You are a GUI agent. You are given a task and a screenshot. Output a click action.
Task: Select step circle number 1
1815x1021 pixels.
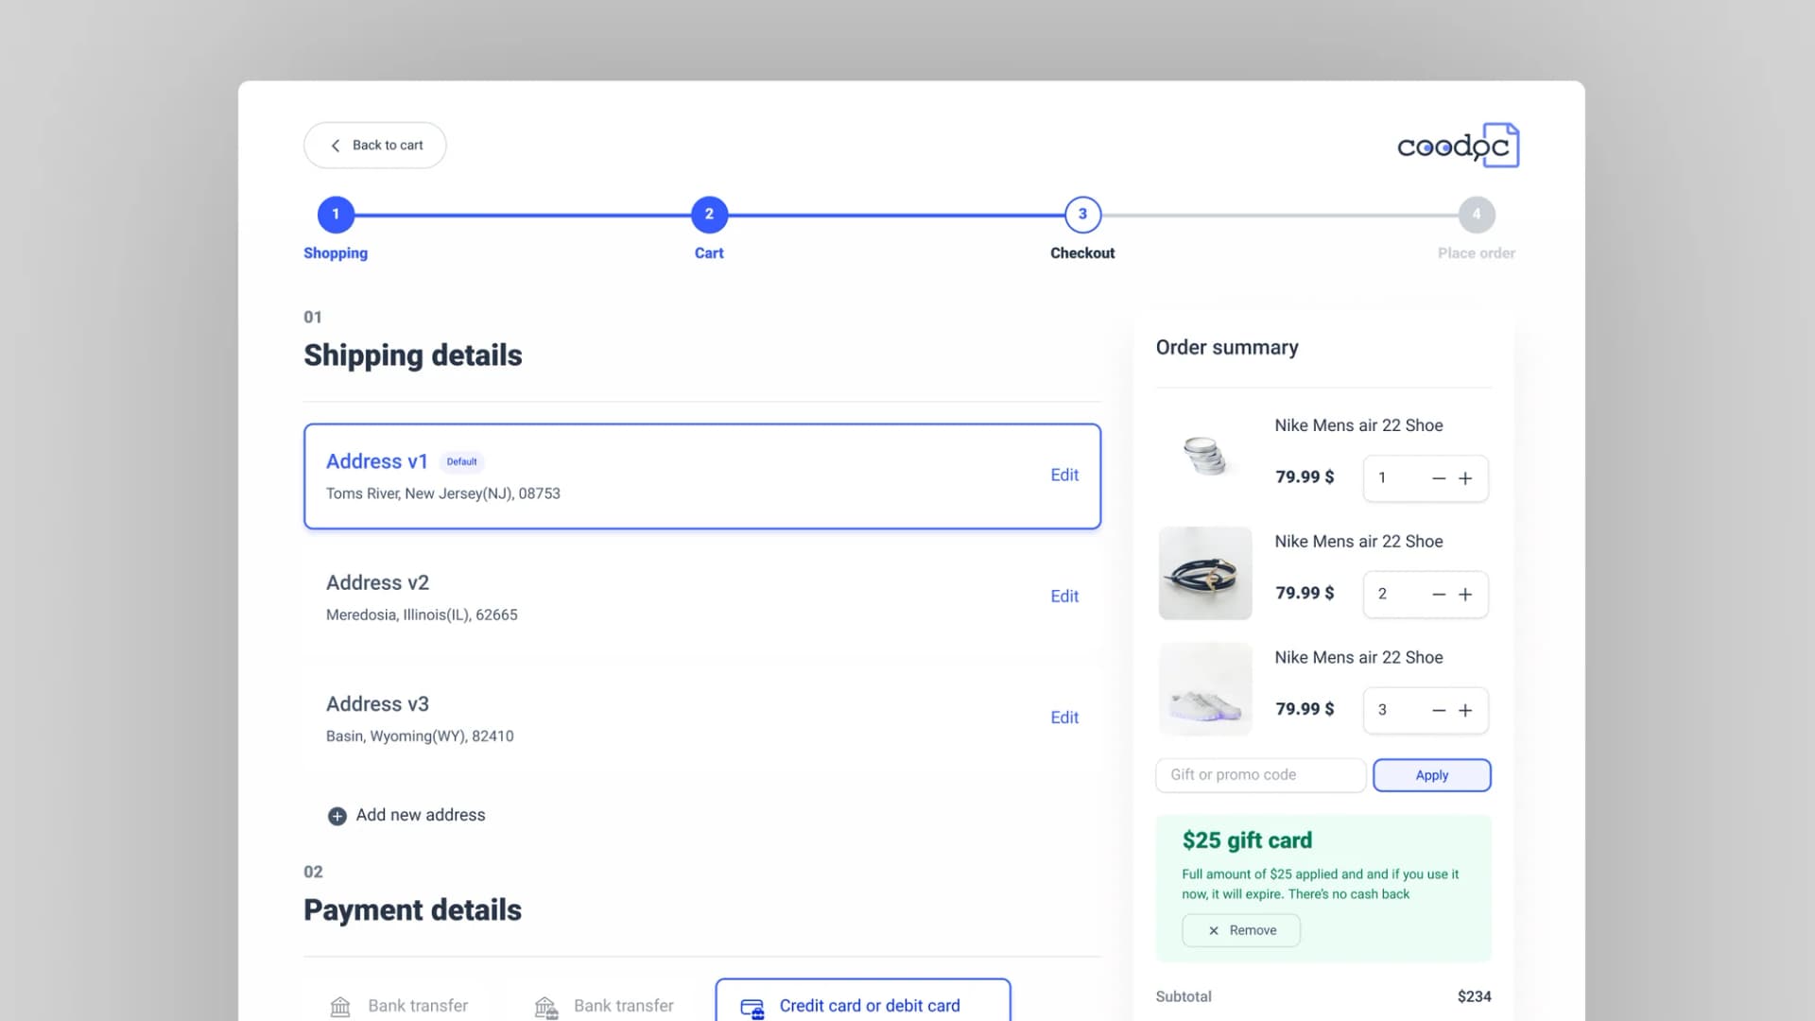pos(336,215)
